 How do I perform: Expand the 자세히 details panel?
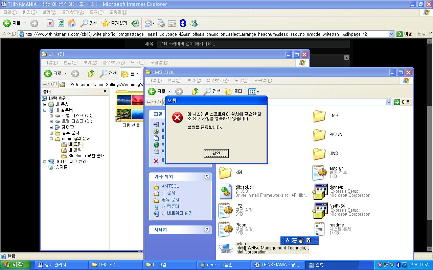(207, 230)
